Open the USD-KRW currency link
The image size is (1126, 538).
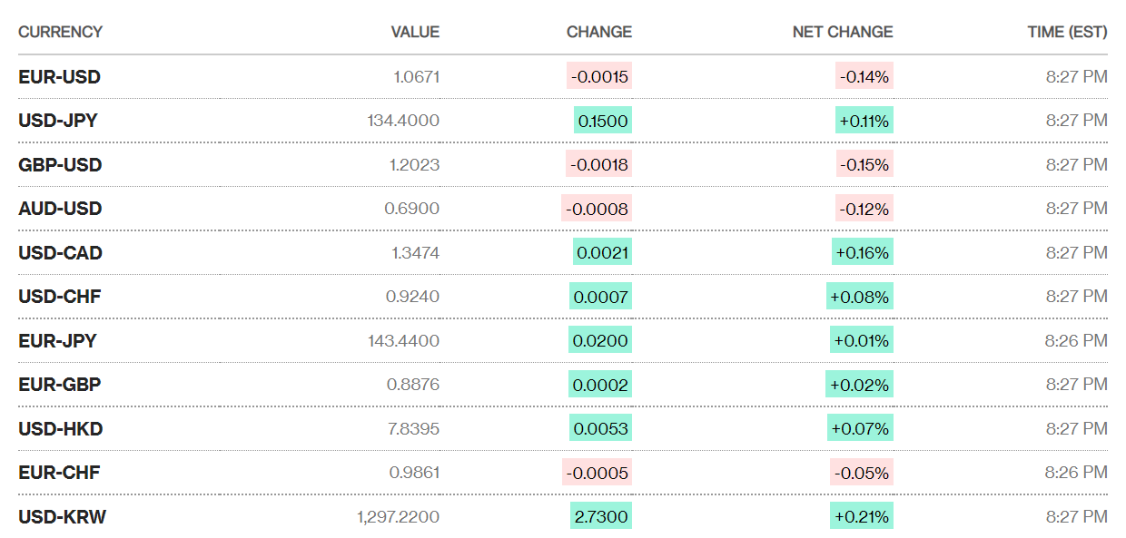62,517
